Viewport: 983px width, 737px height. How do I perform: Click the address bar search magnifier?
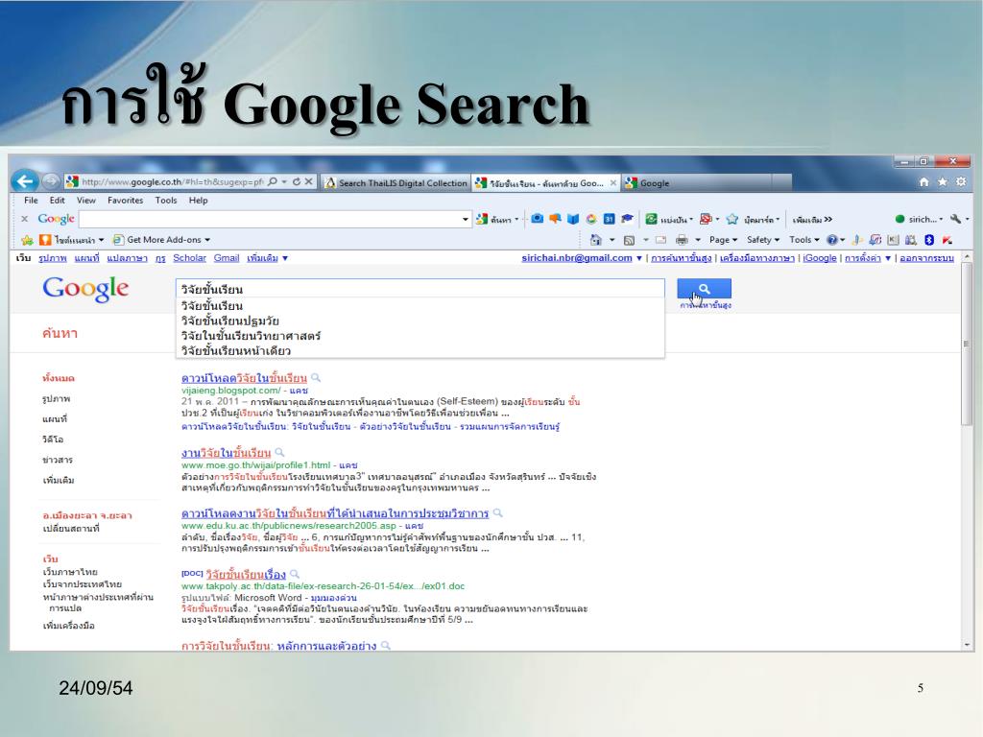click(272, 182)
